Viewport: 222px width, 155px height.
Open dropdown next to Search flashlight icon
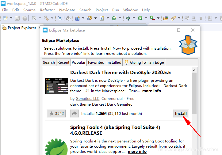[x=179, y=18]
